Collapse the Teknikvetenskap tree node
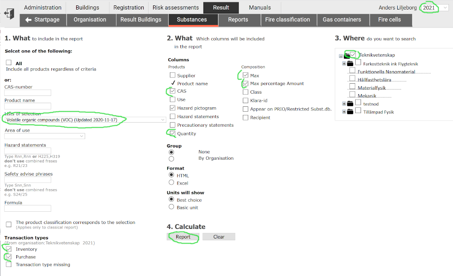Screen dimensions: 453x276 coord(341,56)
